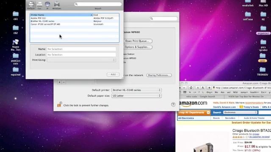Click Options & Supplies button

[138, 47]
